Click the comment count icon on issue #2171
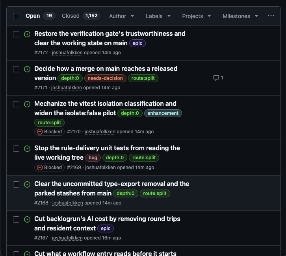Screen dimensions: 286x256 pos(216,78)
